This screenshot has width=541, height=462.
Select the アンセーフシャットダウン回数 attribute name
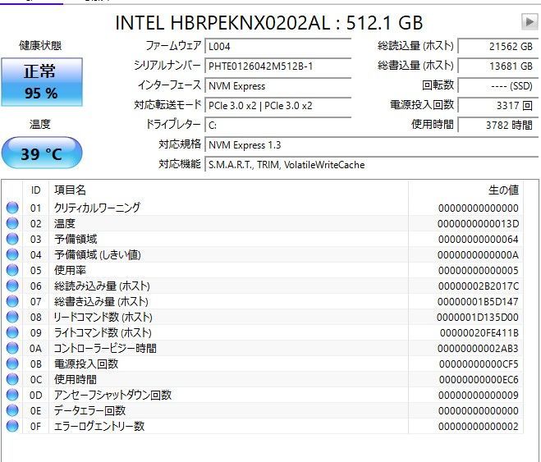click(x=112, y=395)
